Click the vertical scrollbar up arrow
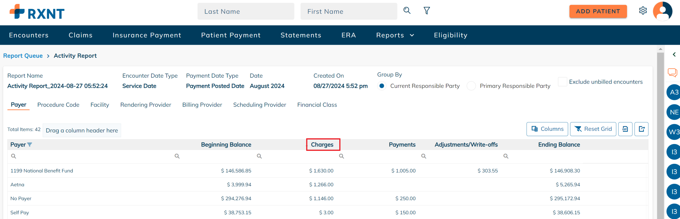 click(660, 49)
